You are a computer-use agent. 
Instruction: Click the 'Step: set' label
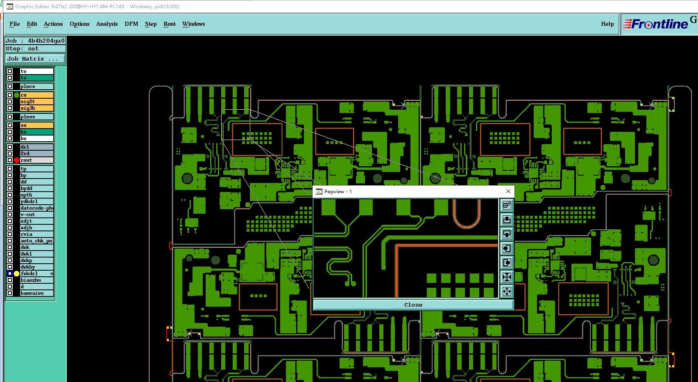[x=35, y=48]
